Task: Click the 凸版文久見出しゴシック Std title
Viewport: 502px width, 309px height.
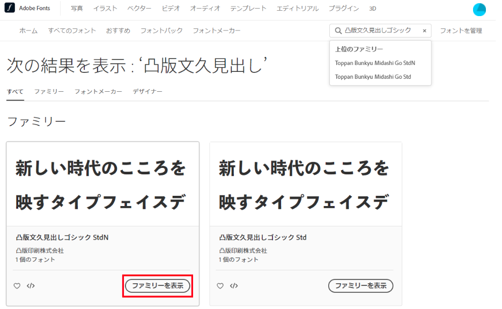Action: click(x=263, y=238)
